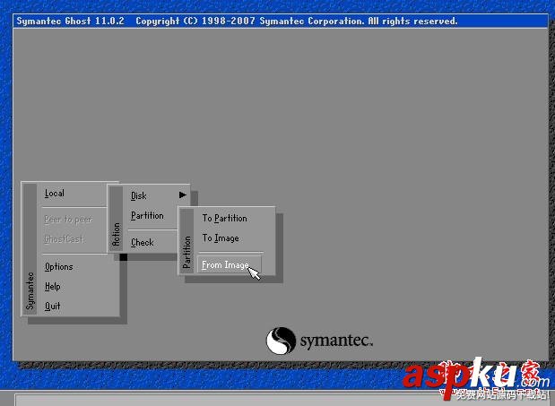Choose From Image to restore partition
Image resolution: width=555 pixels, height=406 pixels.
click(229, 264)
